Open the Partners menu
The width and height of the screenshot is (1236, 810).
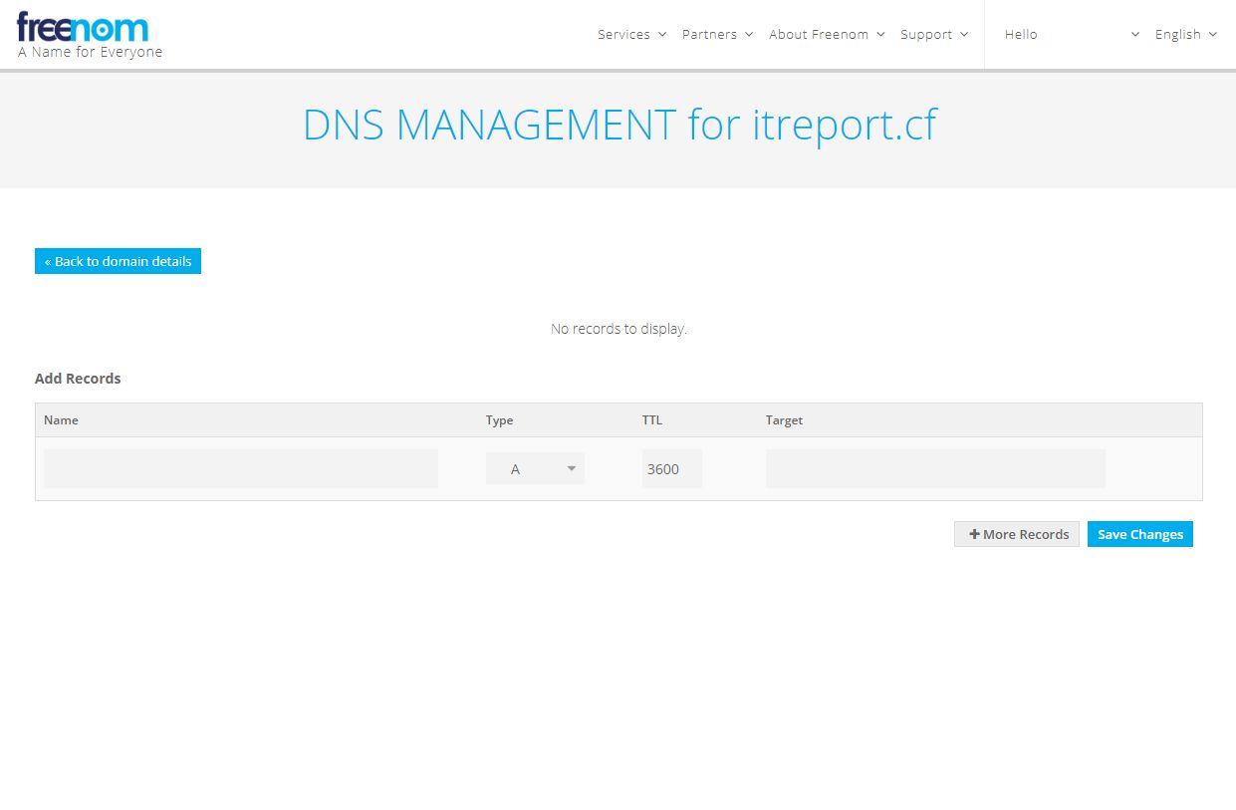pyautogui.click(x=717, y=34)
